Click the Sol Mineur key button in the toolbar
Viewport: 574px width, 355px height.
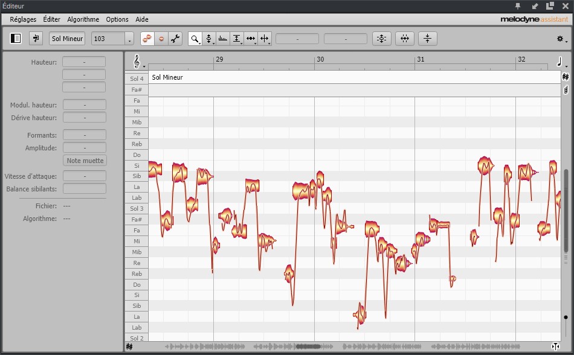67,39
